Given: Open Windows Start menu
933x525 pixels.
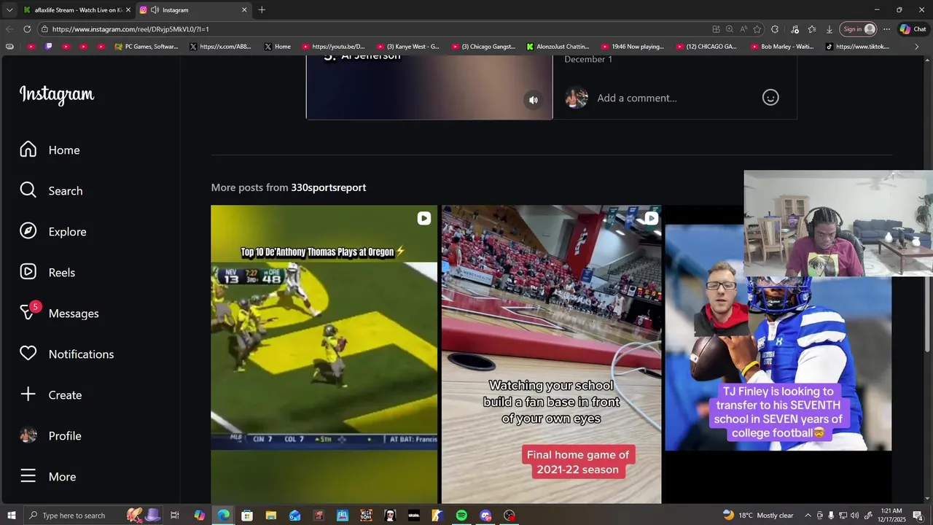Looking at the screenshot, I should coord(11,516).
